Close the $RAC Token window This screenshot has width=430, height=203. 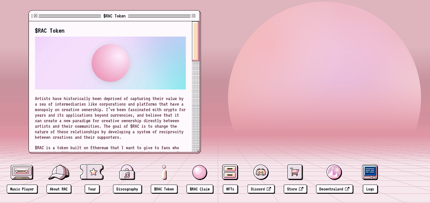click(x=36, y=16)
